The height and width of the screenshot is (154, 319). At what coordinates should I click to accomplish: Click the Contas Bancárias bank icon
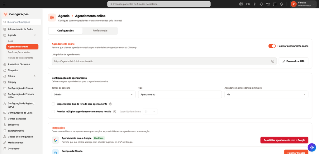tap(5, 119)
